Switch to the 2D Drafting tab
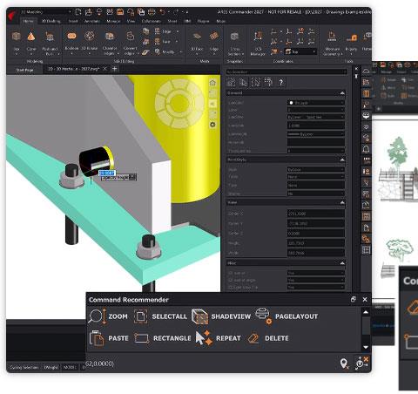This screenshot has width=418, height=394. pyautogui.click(x=51, y=21)
